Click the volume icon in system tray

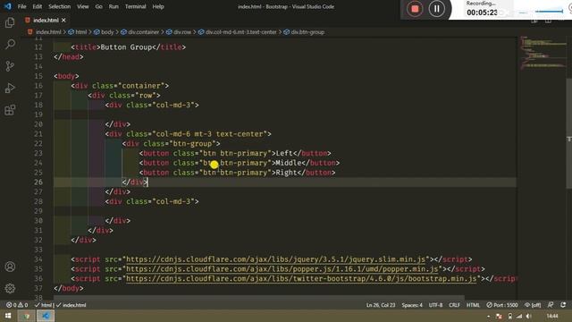pyautogui.click(x=529, y=316)
